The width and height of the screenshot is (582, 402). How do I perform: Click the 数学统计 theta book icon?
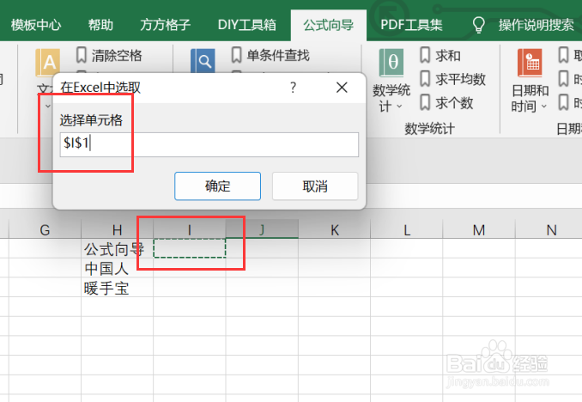pyautogui.click(x=391, y=63)
